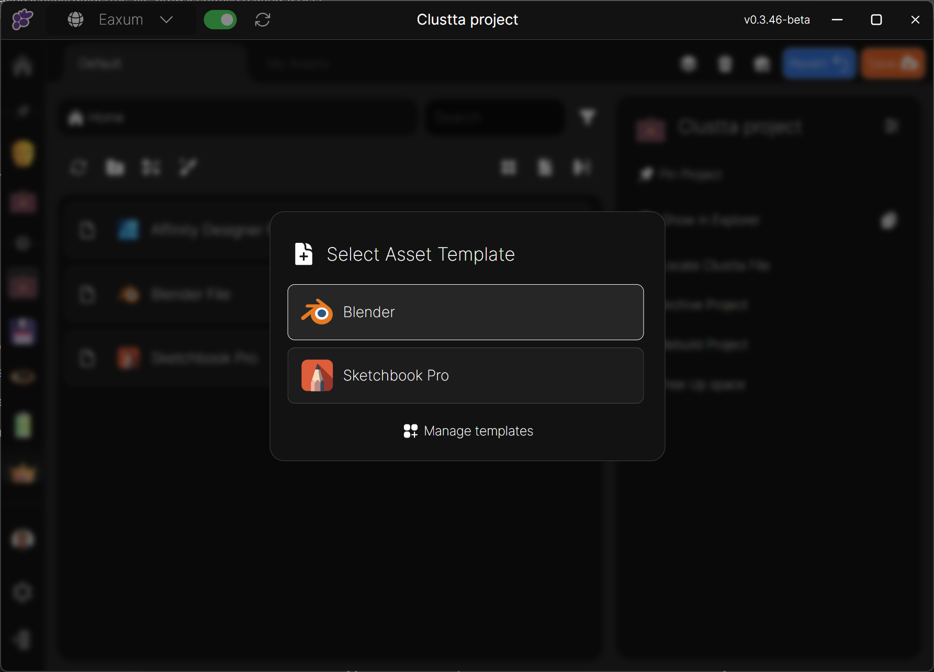Click the v0.3.46-beta version label

777,20
